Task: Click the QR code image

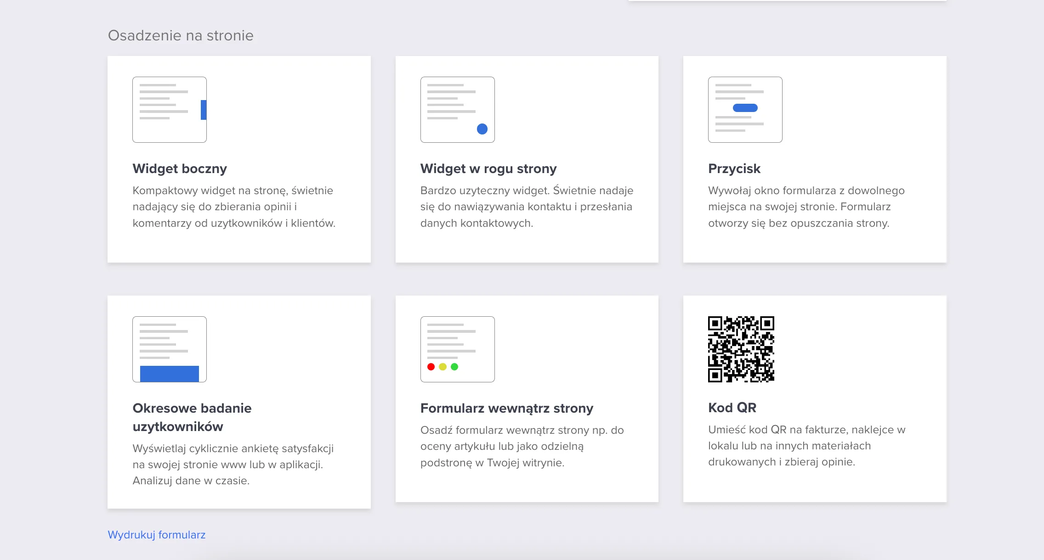Action: click(741, 349)
